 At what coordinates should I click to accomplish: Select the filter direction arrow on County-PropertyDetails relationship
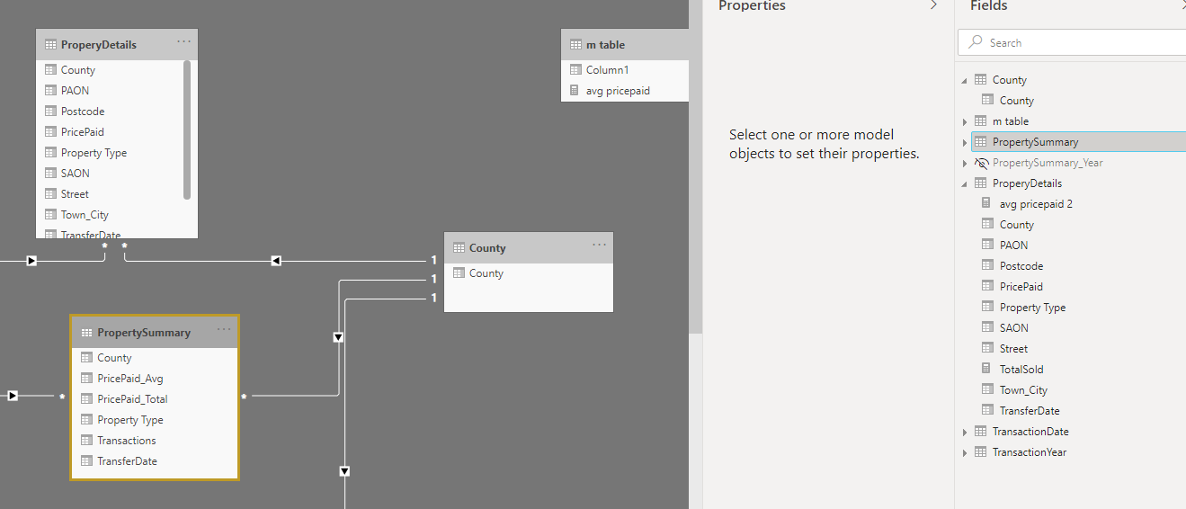tap(276, 261)
